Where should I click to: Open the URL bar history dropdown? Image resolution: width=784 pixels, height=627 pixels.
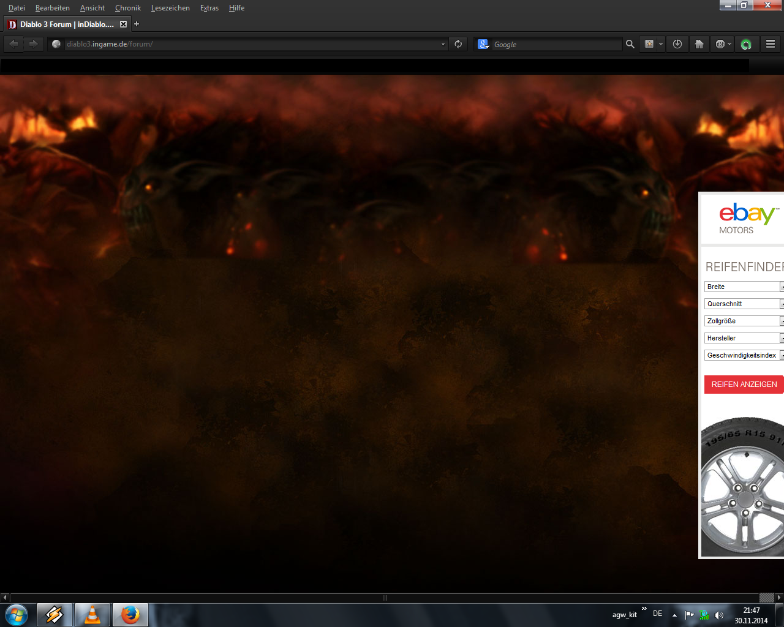click(443, 44)
